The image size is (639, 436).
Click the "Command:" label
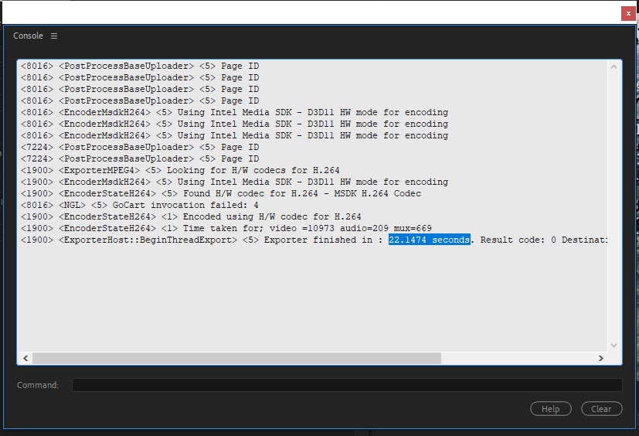tap(38, 385)
